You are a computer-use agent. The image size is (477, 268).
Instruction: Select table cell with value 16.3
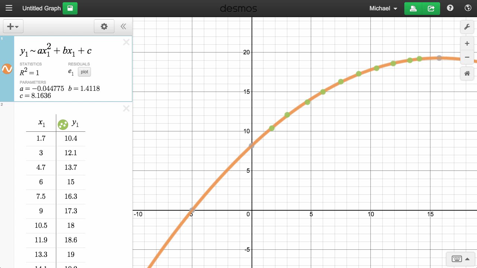[71, 197]
